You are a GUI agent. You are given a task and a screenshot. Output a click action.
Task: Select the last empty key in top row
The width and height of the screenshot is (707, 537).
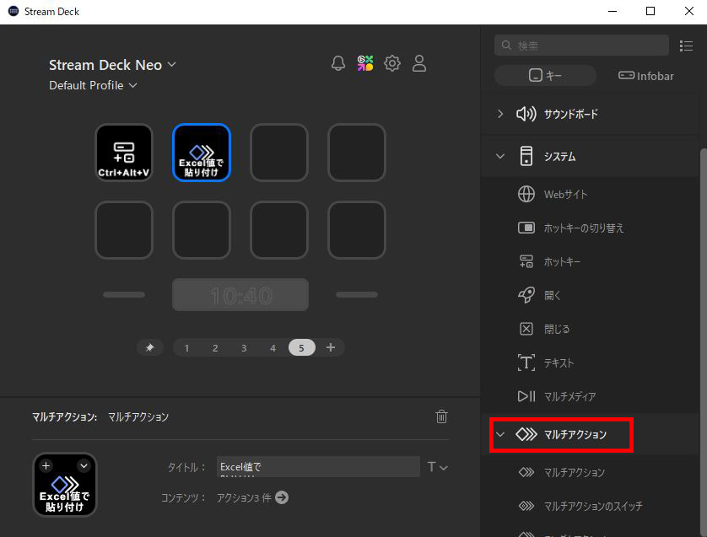point(357,153)
